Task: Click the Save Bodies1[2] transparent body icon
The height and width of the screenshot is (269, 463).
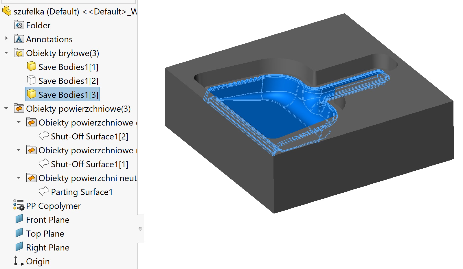Action: 31,80
